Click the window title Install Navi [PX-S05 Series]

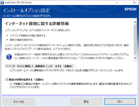pyautogui.click(x=18, y=3)
